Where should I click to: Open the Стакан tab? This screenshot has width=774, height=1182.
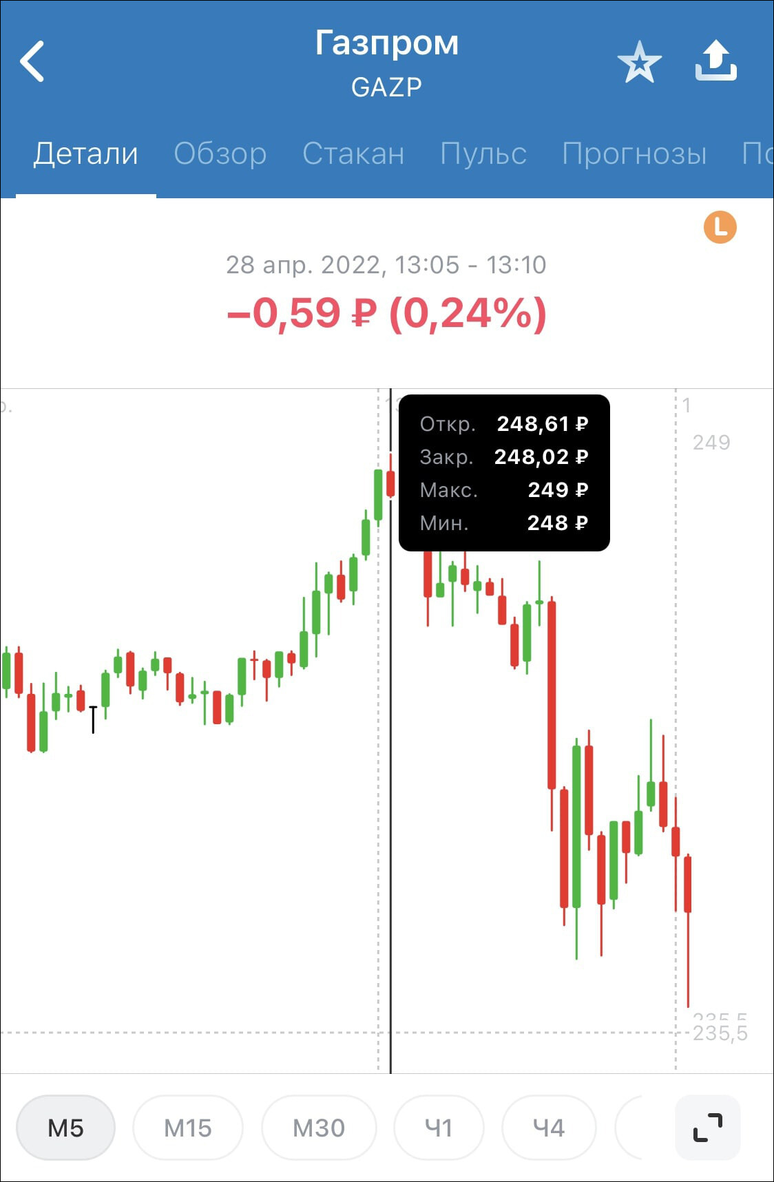(x=353, y=154)
